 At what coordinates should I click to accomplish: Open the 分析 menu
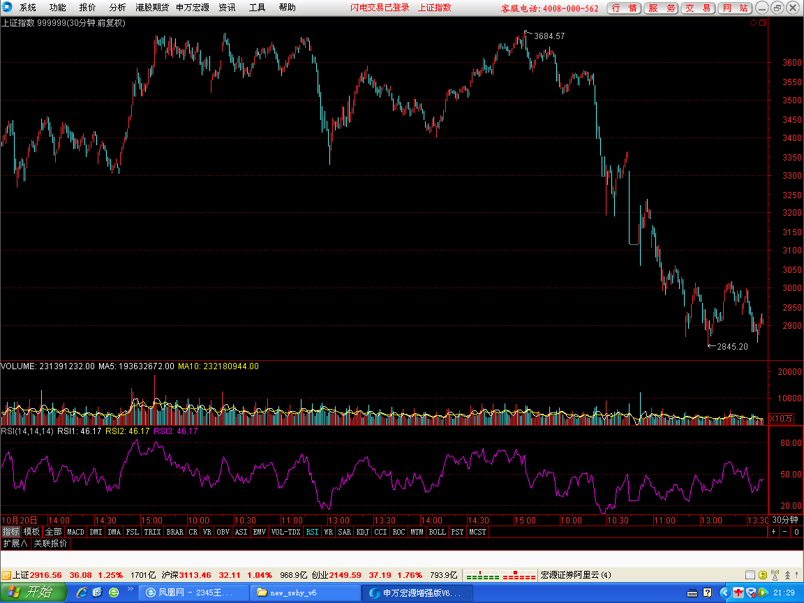[117, 8]
